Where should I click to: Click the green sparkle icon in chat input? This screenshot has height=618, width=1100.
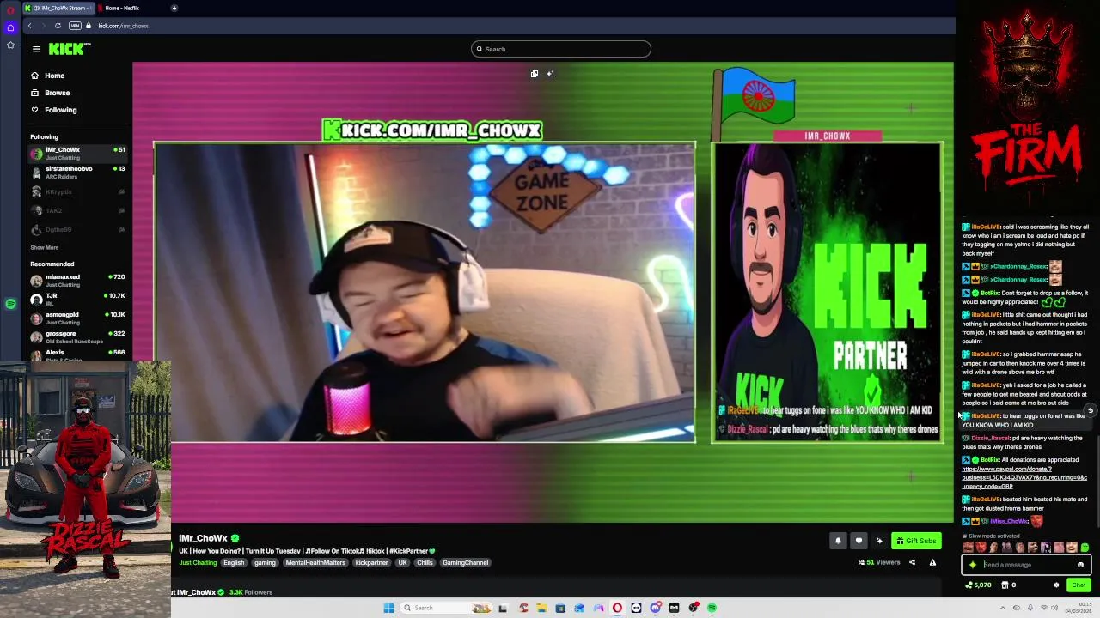point(972,565)
